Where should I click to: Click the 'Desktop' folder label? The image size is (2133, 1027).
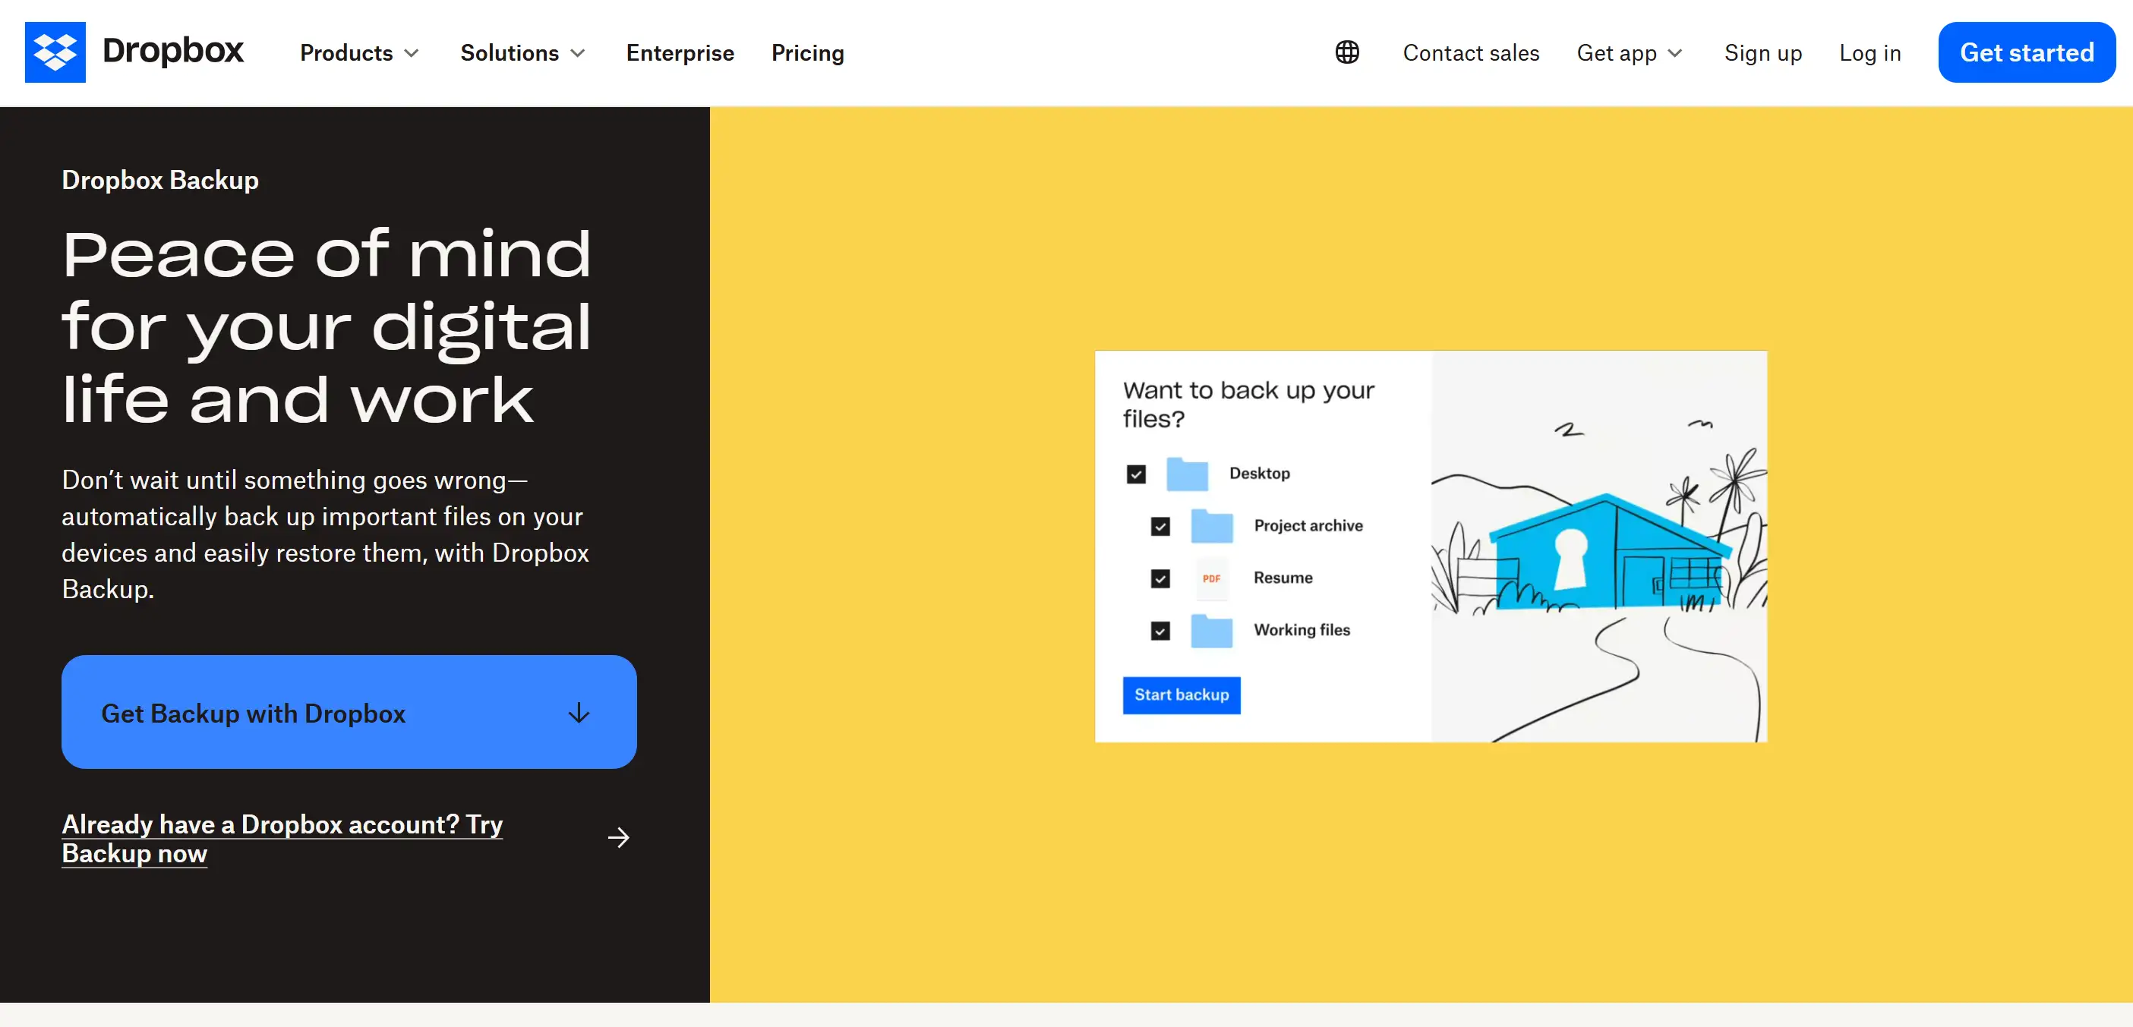coord(1260,474)
